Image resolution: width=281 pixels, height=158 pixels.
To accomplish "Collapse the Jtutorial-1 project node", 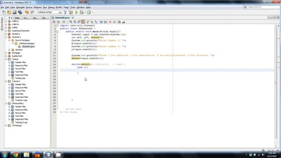I will (6, 37).
